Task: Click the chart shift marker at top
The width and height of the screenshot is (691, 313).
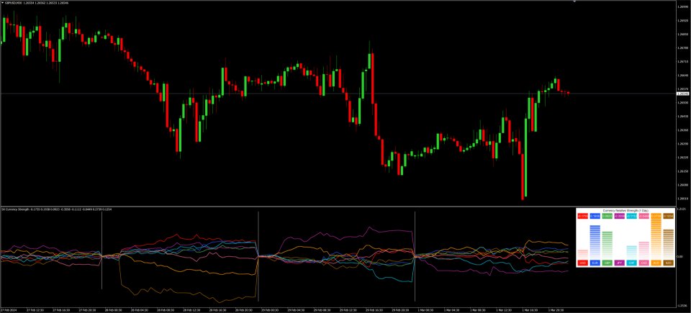Action: coord(574,1)
